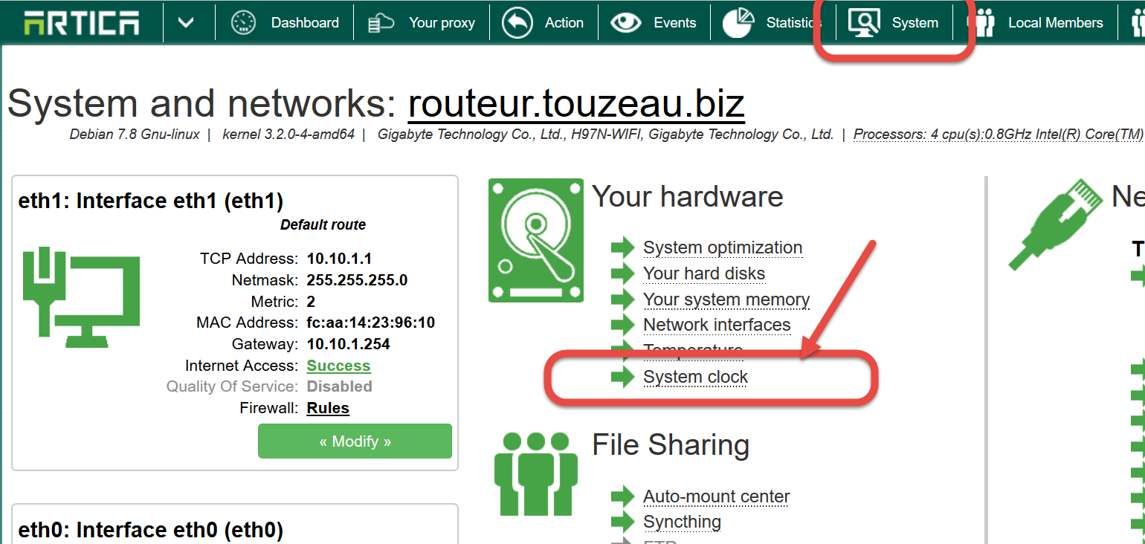Click the eth1 TCP Address 10.10.1.1
This screenshot has width=1145, height=544.
point(339,259)
